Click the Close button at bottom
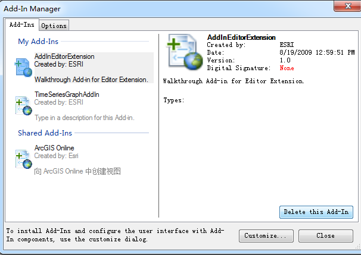Screen dimensions: 361x255 (x=325, y=236)
